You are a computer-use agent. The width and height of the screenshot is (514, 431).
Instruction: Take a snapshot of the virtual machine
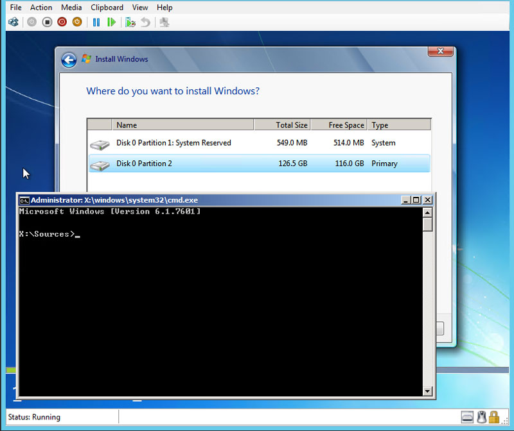tap(130, 21)
